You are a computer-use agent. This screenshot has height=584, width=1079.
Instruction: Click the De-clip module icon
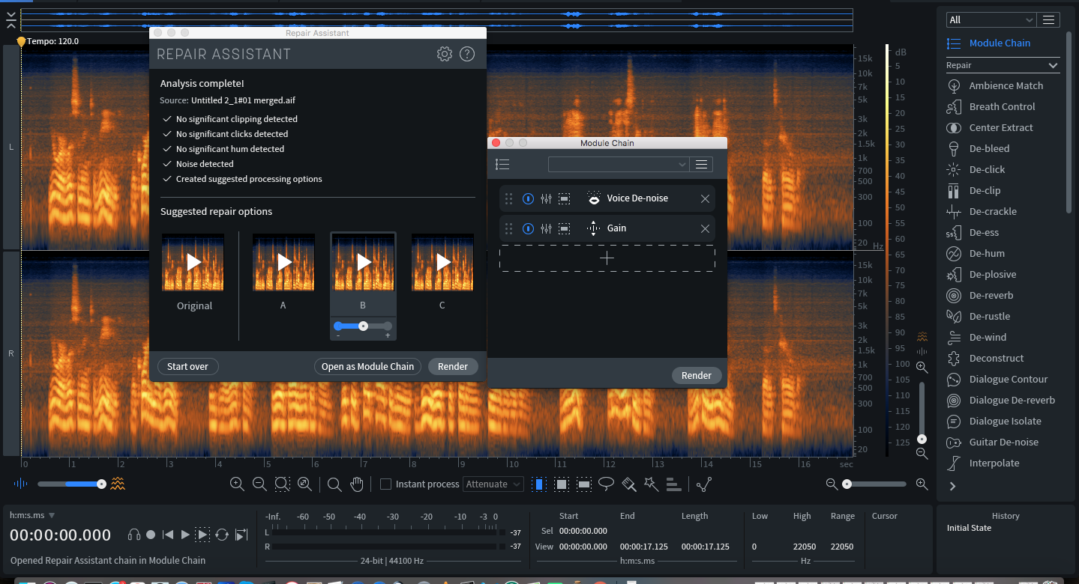point(954,191)
